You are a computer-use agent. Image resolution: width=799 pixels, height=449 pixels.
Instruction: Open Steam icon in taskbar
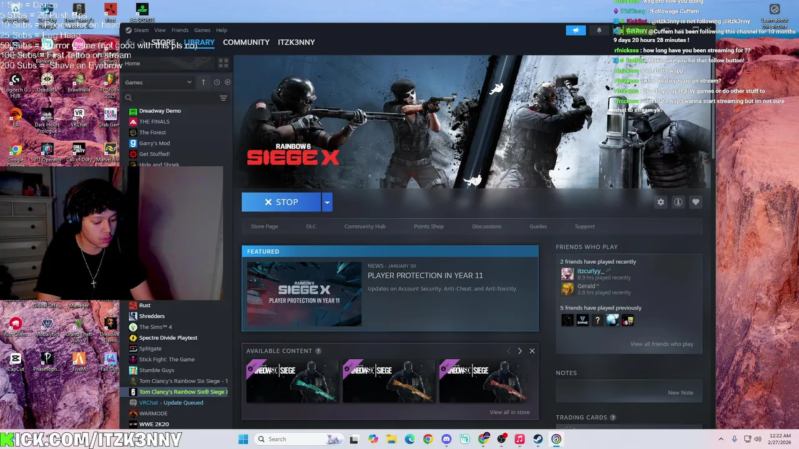click(537, 439)
